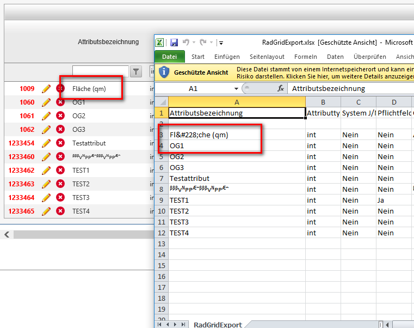Switch to the Formeln ribbon tab
414x328 pixels.
(306, 57)
